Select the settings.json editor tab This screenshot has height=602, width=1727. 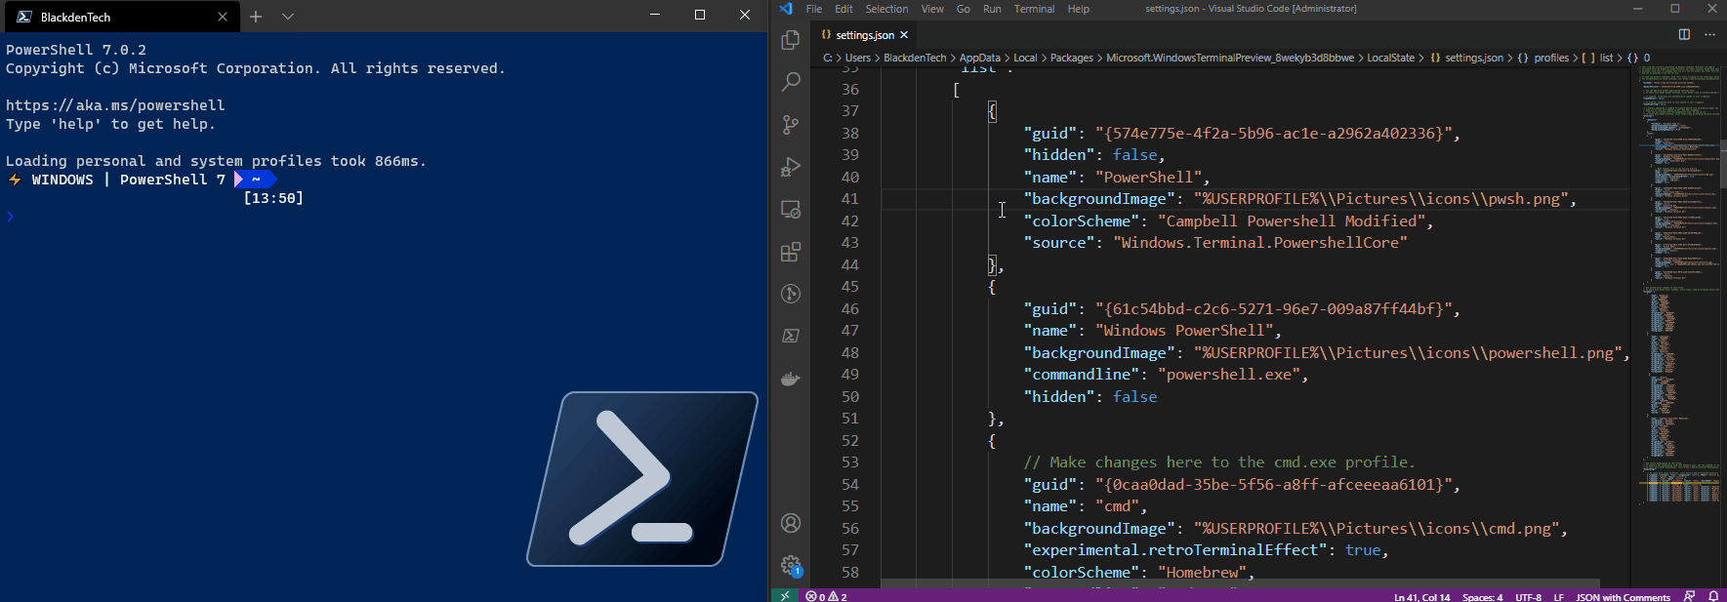pyautogui.click(x=865, y=35)
